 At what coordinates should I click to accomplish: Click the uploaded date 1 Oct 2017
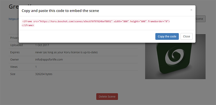pyautogui.click(x=42, y=45)
